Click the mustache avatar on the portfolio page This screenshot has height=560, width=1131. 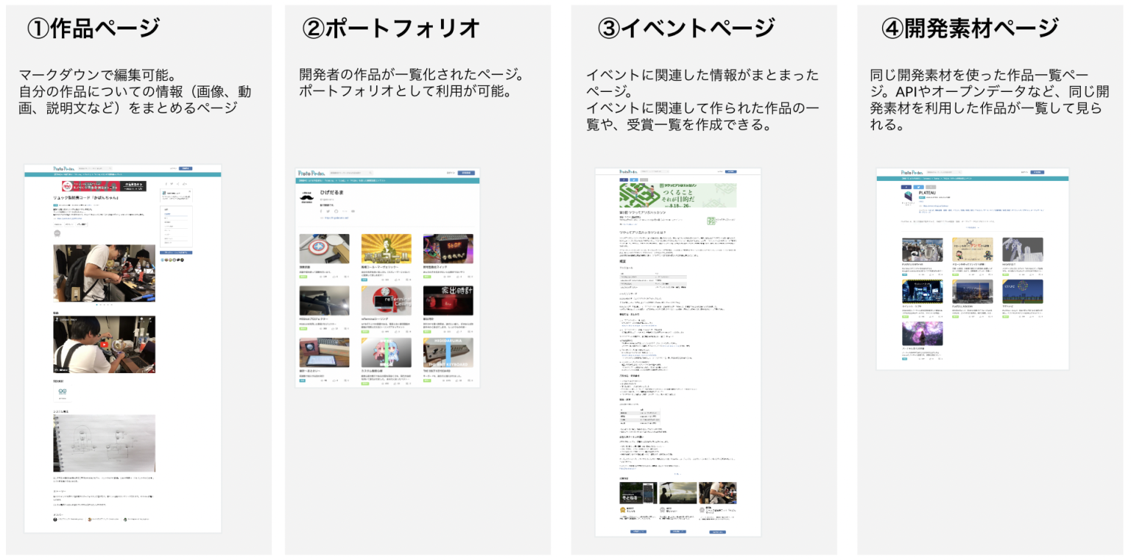(306, 197)
